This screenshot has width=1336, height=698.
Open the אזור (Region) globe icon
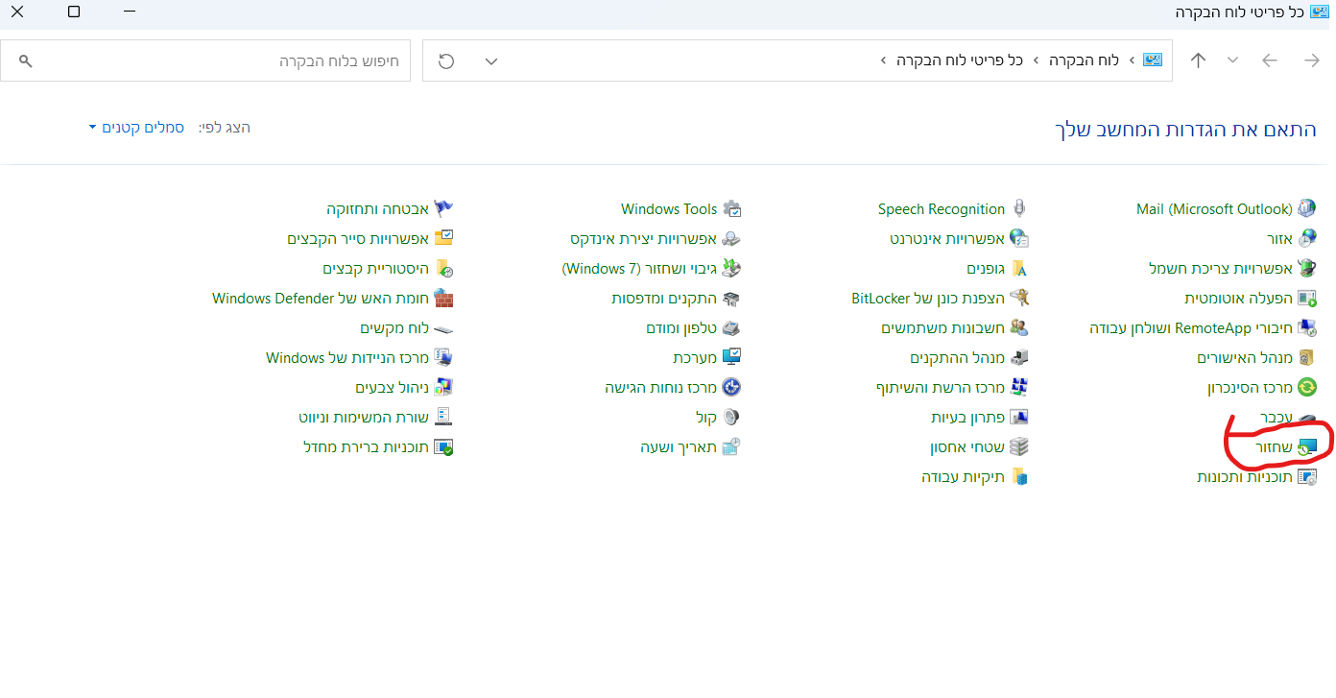[1306, 239]
